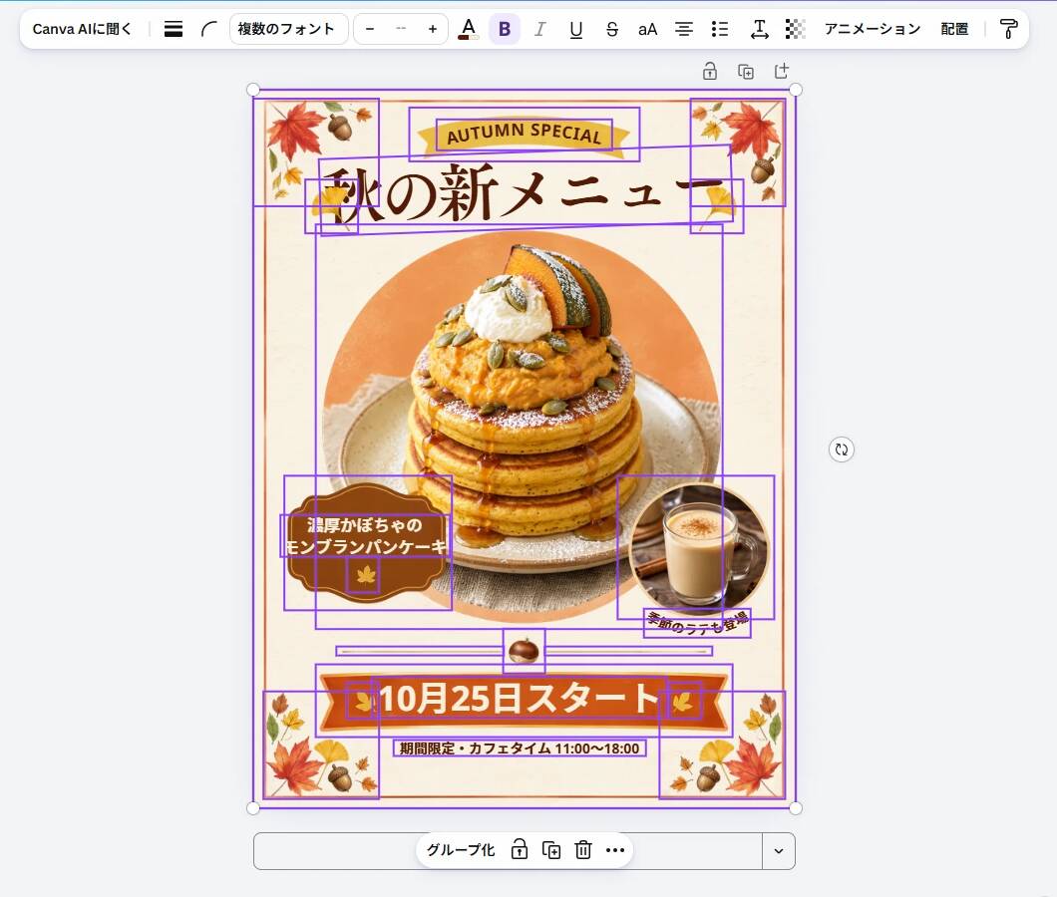1057x897 pixels.
Task: Open the text spacing options
Action: (759, 29)
